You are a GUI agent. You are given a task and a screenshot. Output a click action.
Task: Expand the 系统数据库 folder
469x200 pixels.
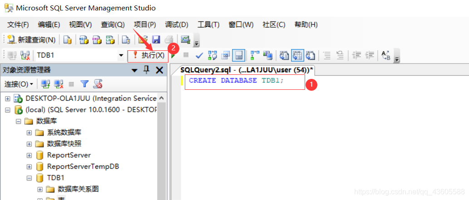[x=29, y=133]
